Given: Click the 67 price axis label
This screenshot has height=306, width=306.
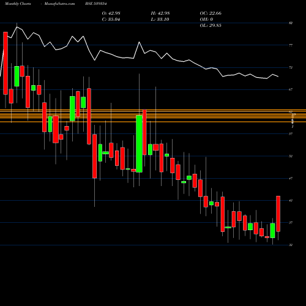Looking at the screenshot, I should point(291,89).
